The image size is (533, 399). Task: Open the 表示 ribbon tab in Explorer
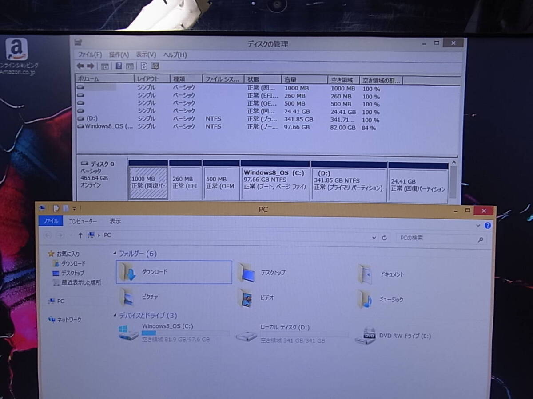(115, 221)
